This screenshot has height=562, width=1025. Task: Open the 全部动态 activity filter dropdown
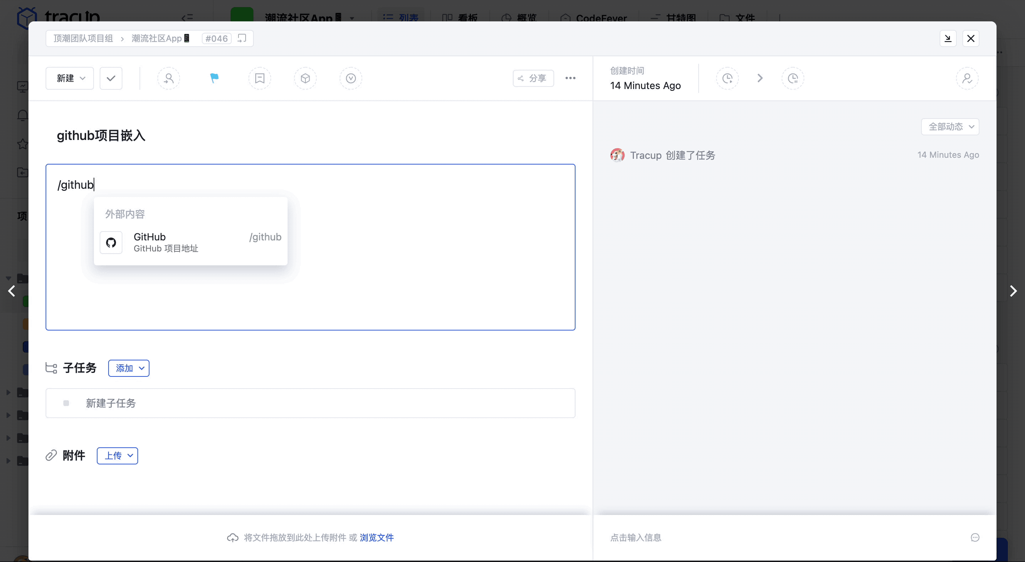coord(950,126)
